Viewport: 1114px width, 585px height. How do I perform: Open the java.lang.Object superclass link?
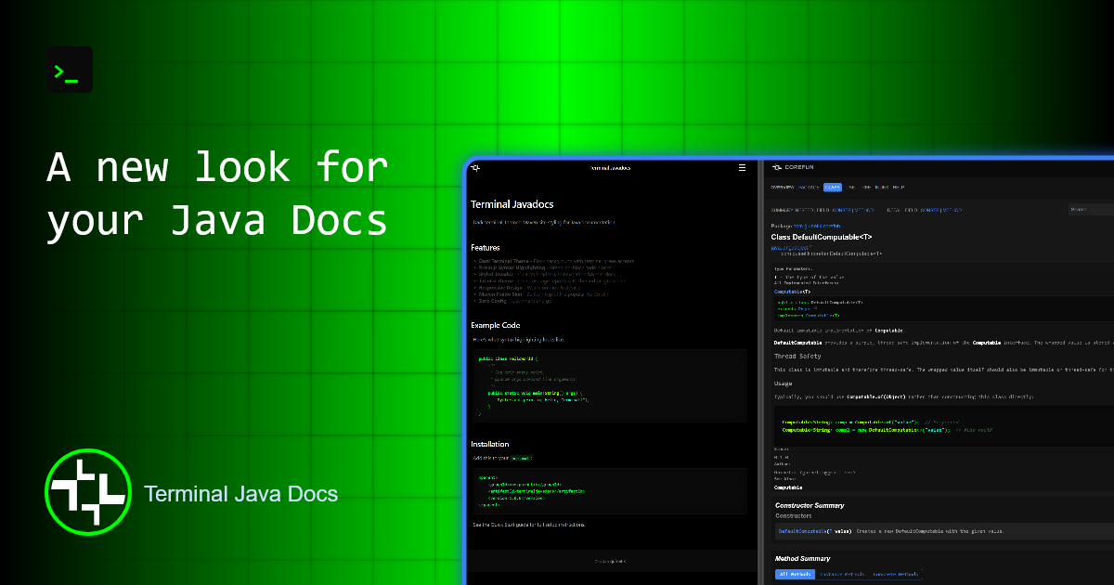pos(785,247)
